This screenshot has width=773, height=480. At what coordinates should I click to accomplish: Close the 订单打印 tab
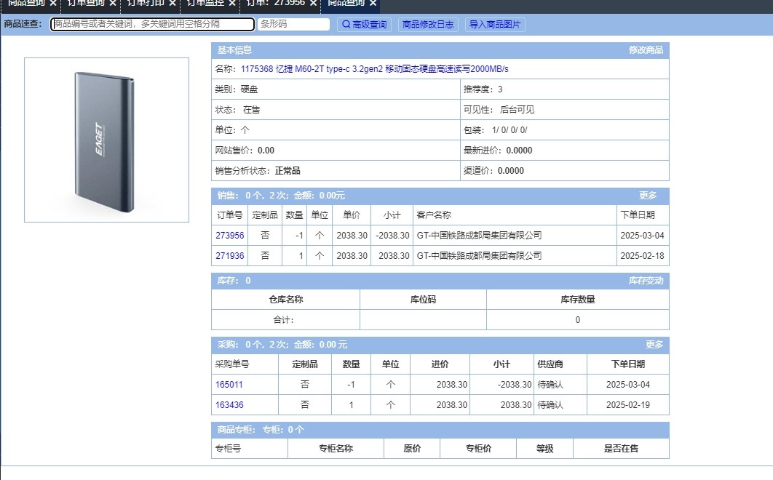pos(172,3)
